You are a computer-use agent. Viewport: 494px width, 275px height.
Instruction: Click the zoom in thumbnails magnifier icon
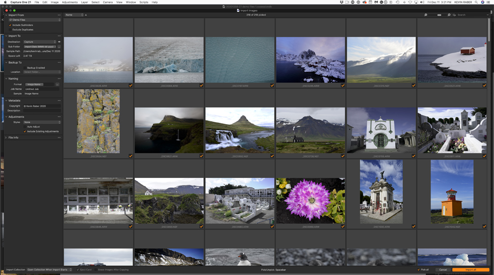coord(449,15)
